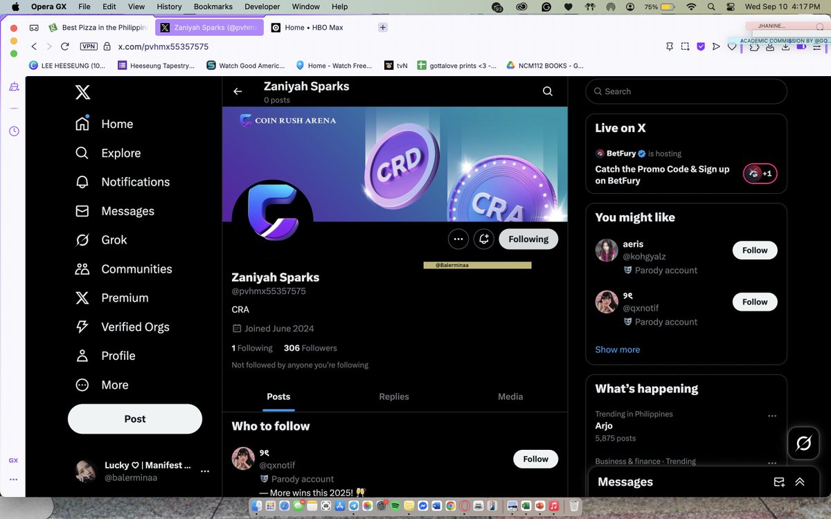Click Show more under You might like
831x519 pixels.
618,349
